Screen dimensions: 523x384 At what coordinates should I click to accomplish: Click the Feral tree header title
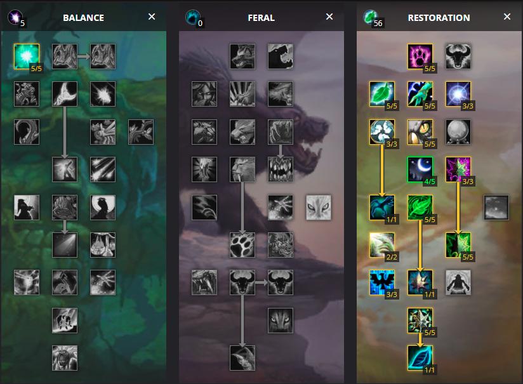pyautogui.click(x=261, y=18)
